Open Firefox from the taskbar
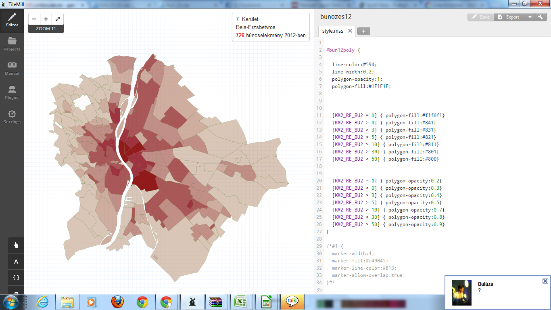551x310 pixels. [117, 302]
